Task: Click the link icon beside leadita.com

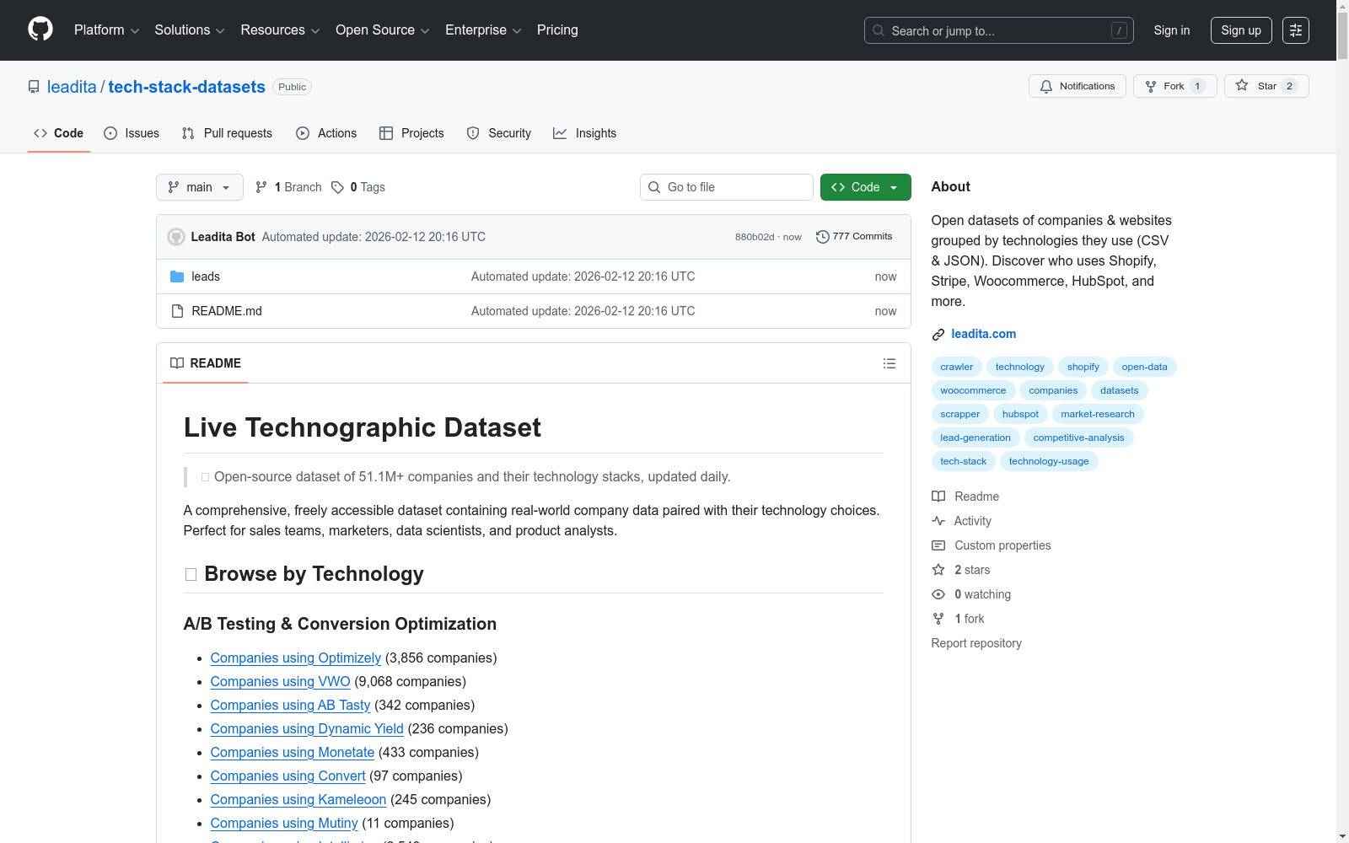Action: click(x=938, y=335)
